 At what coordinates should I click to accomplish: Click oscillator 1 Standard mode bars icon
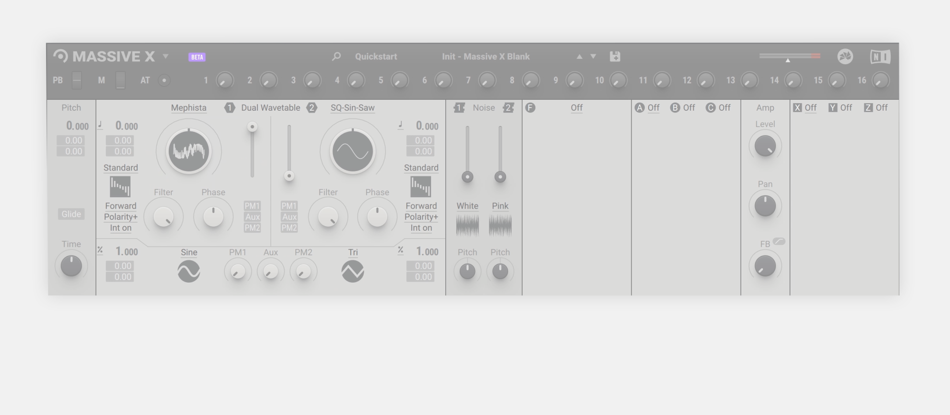pos(120,187)
